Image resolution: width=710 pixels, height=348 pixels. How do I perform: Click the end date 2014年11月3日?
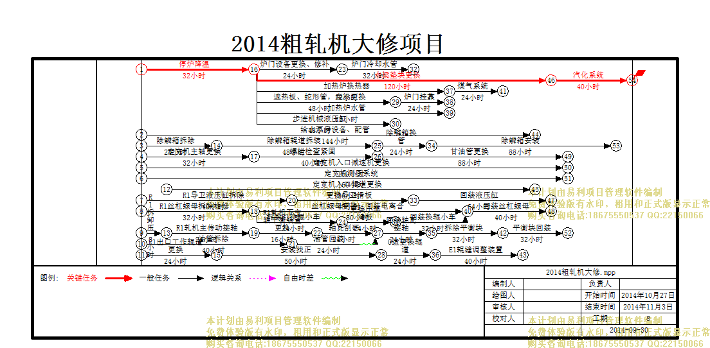[648, 307]
